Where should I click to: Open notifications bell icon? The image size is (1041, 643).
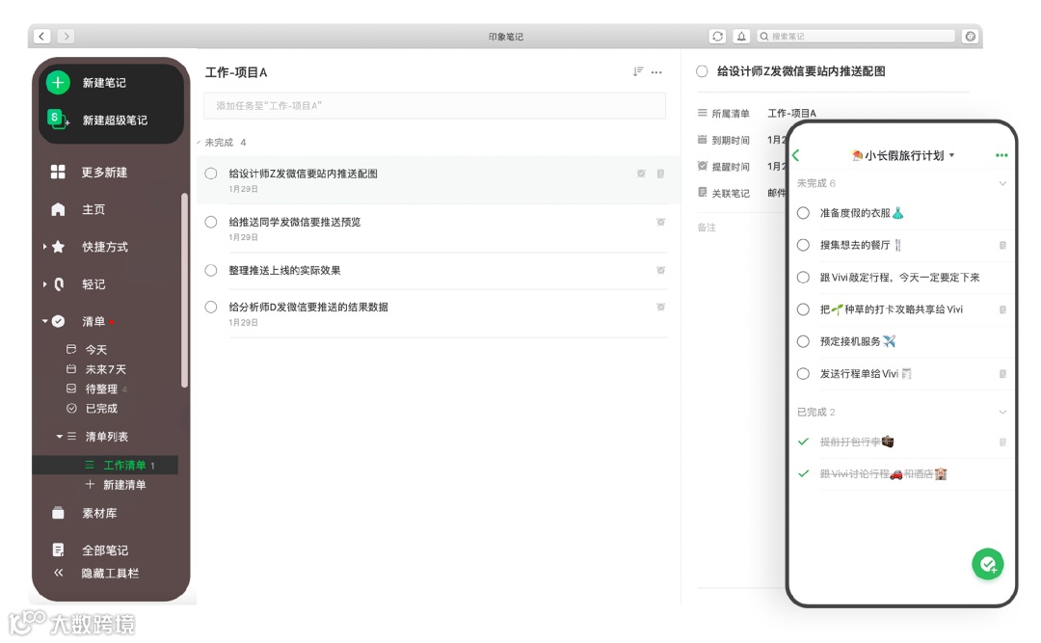click(x=741, y=36)
